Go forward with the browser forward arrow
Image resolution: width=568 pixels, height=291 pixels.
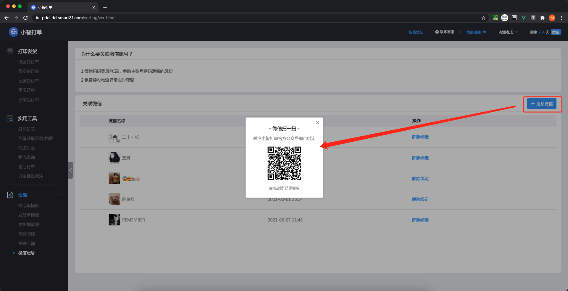[16, 18]
